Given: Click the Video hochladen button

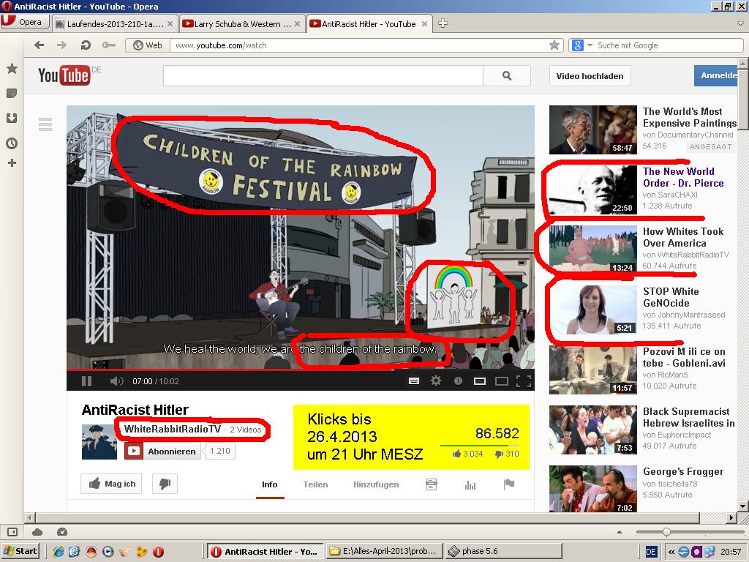Looking at the screenshot, I should [x=590, y=76].
